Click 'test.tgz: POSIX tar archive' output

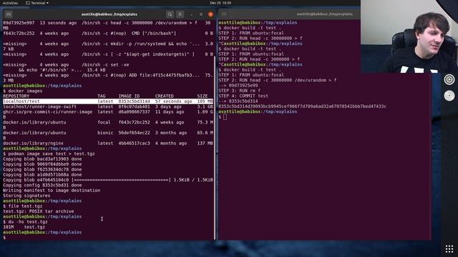coord(38,211)
